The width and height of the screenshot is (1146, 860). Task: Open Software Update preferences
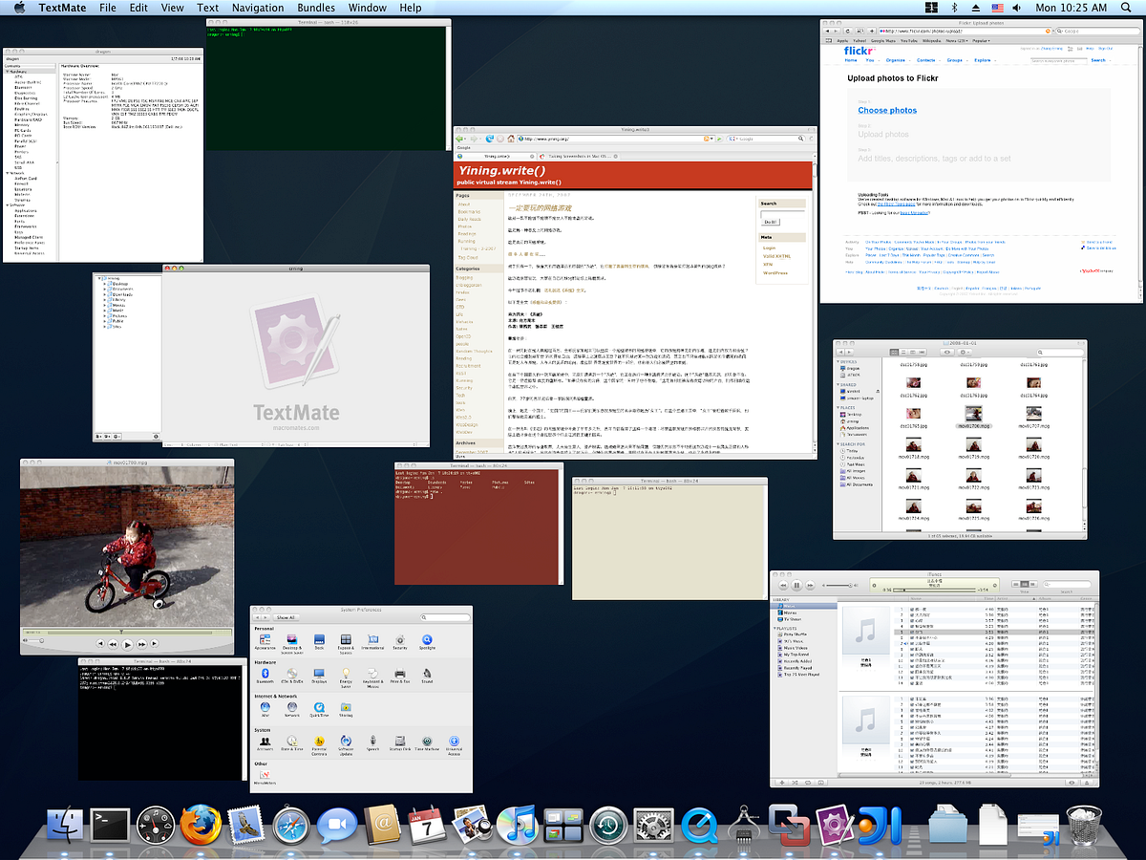click(346, 745)
